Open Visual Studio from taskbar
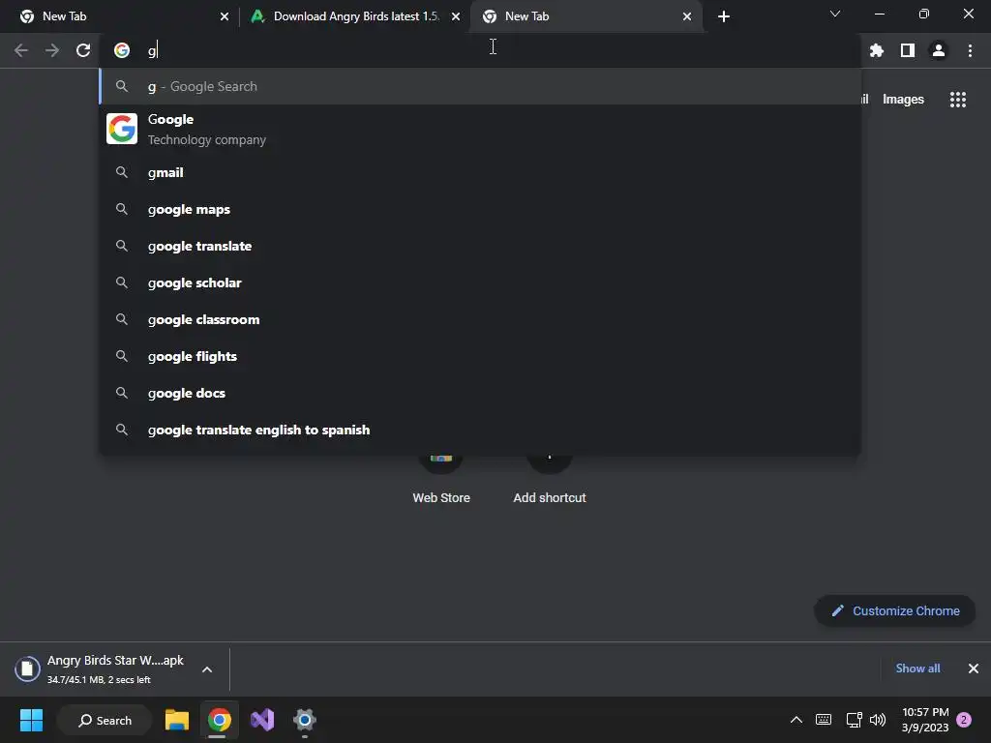 (262, 720)
